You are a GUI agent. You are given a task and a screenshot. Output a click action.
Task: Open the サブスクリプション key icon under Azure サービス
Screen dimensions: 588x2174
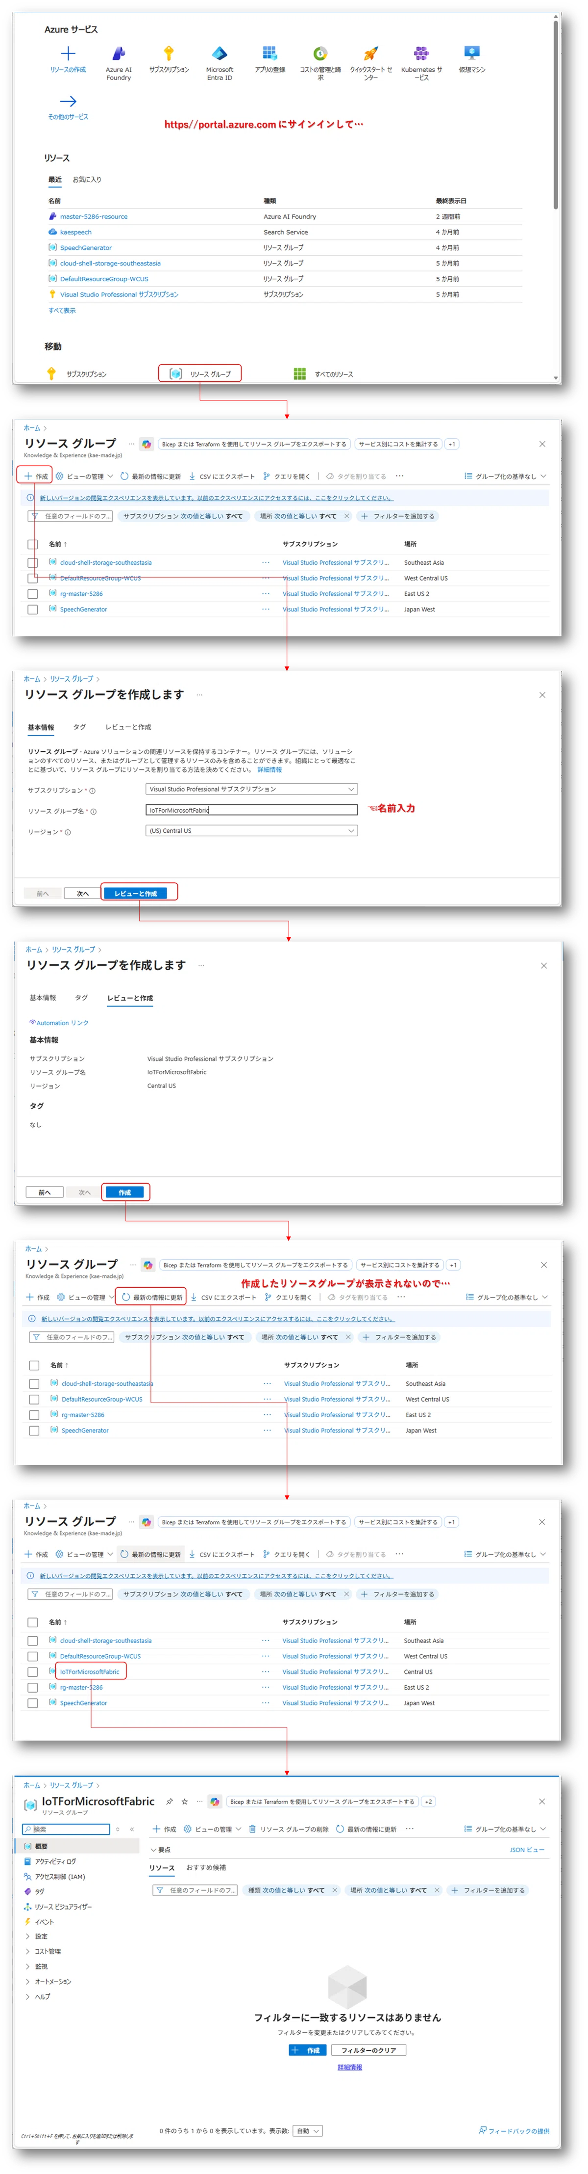[x=169, y=53]
